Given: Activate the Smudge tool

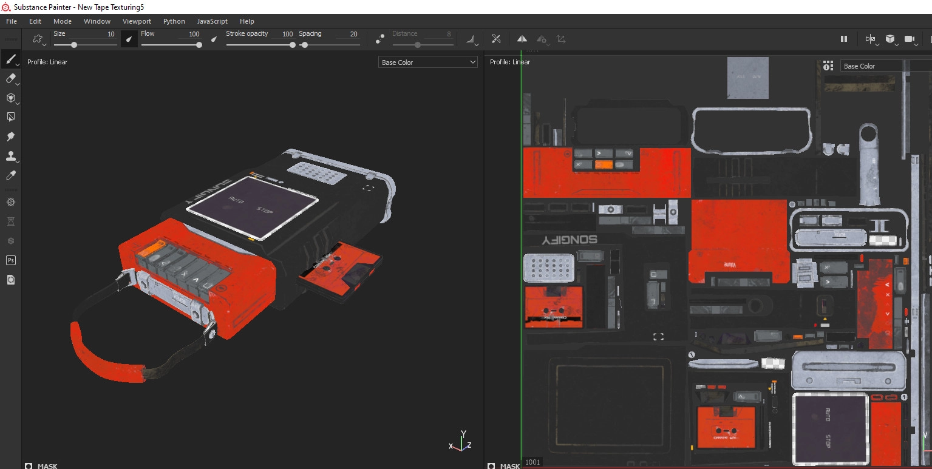Looking at the screenshot, I should click(10, 137).
